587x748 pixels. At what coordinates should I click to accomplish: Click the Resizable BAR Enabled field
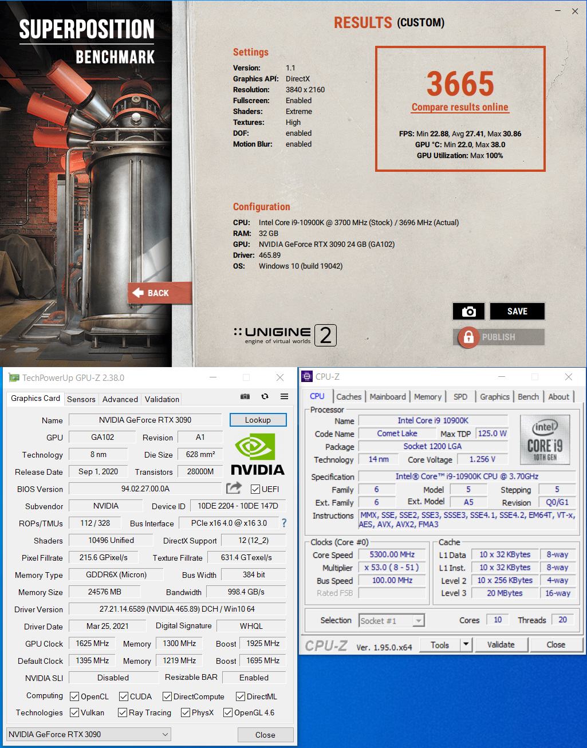[254, 678]
